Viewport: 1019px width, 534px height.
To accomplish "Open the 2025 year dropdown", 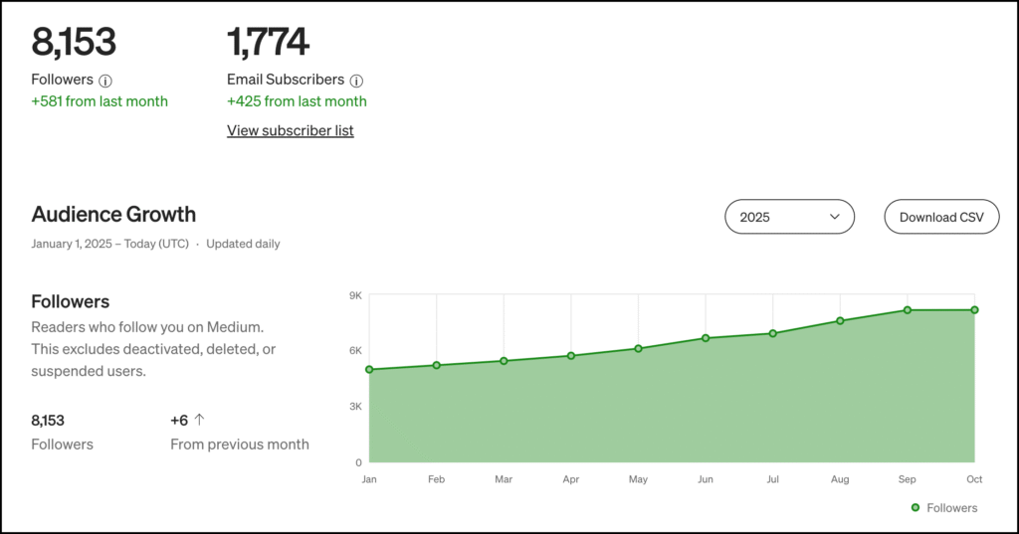I will [789, 217].
